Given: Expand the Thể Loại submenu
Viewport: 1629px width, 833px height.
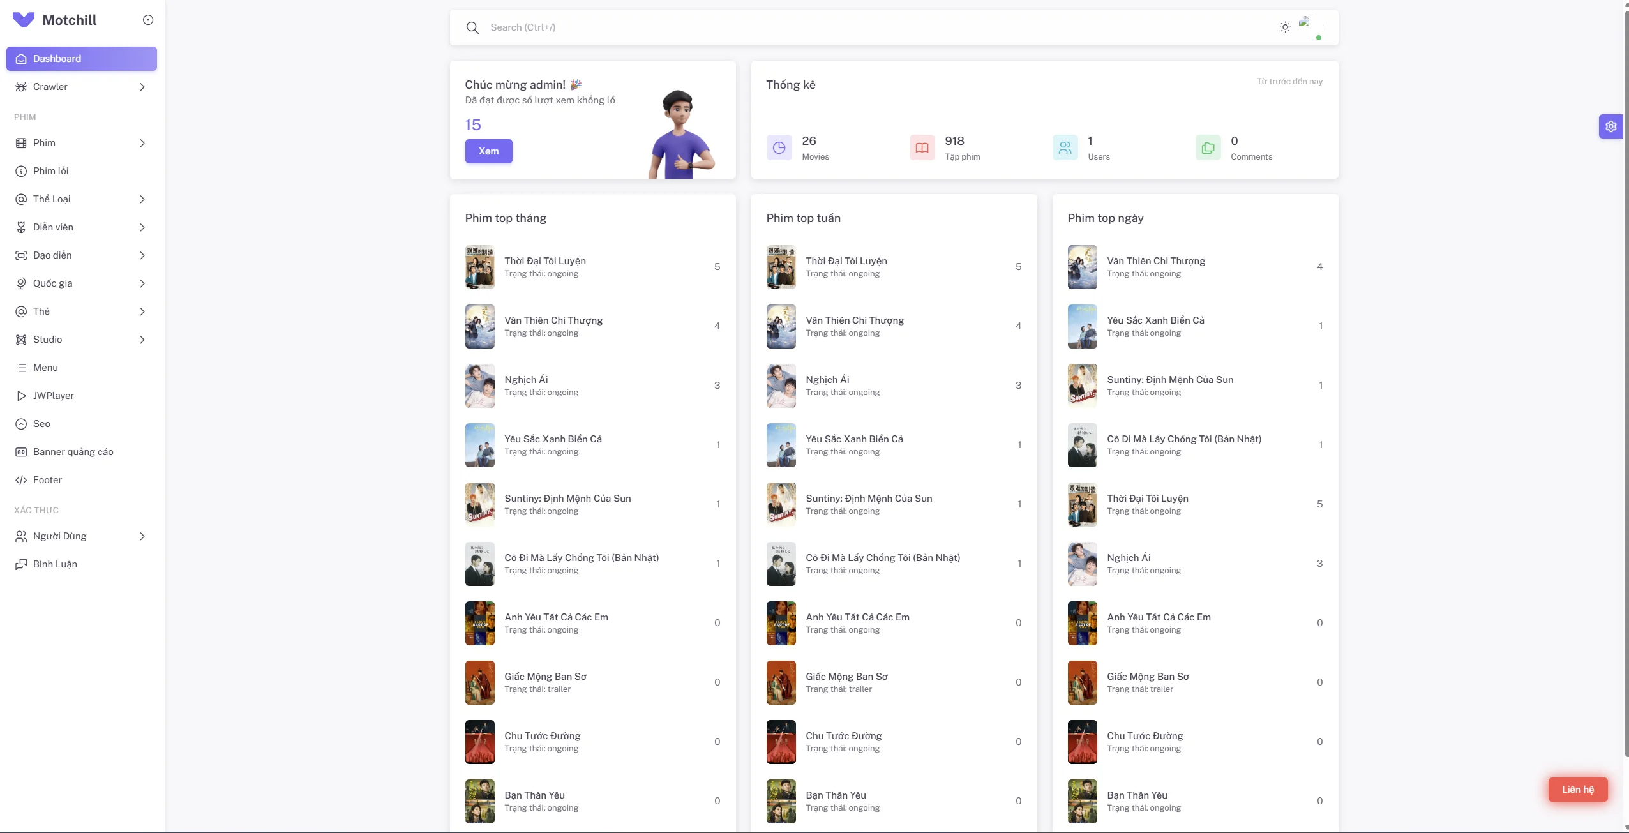Looking at the screenshot, I should [142, 199].
